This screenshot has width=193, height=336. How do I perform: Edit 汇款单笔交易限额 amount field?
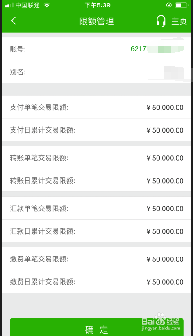coord(165,209)
